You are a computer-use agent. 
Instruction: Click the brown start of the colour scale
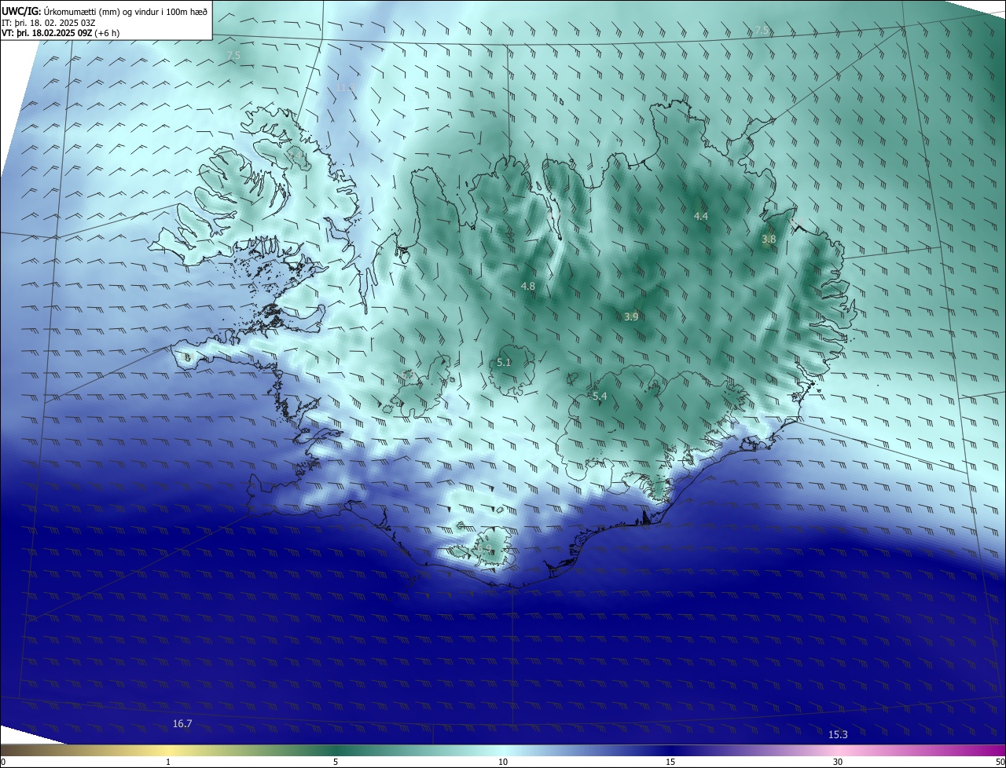9,750
